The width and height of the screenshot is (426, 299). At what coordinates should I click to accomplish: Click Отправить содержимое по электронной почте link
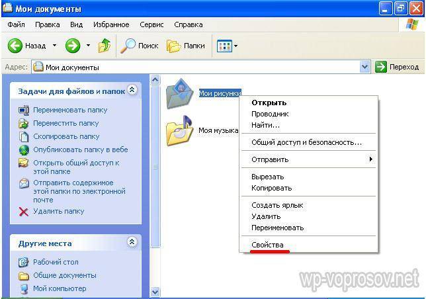(x=79, y=191)
